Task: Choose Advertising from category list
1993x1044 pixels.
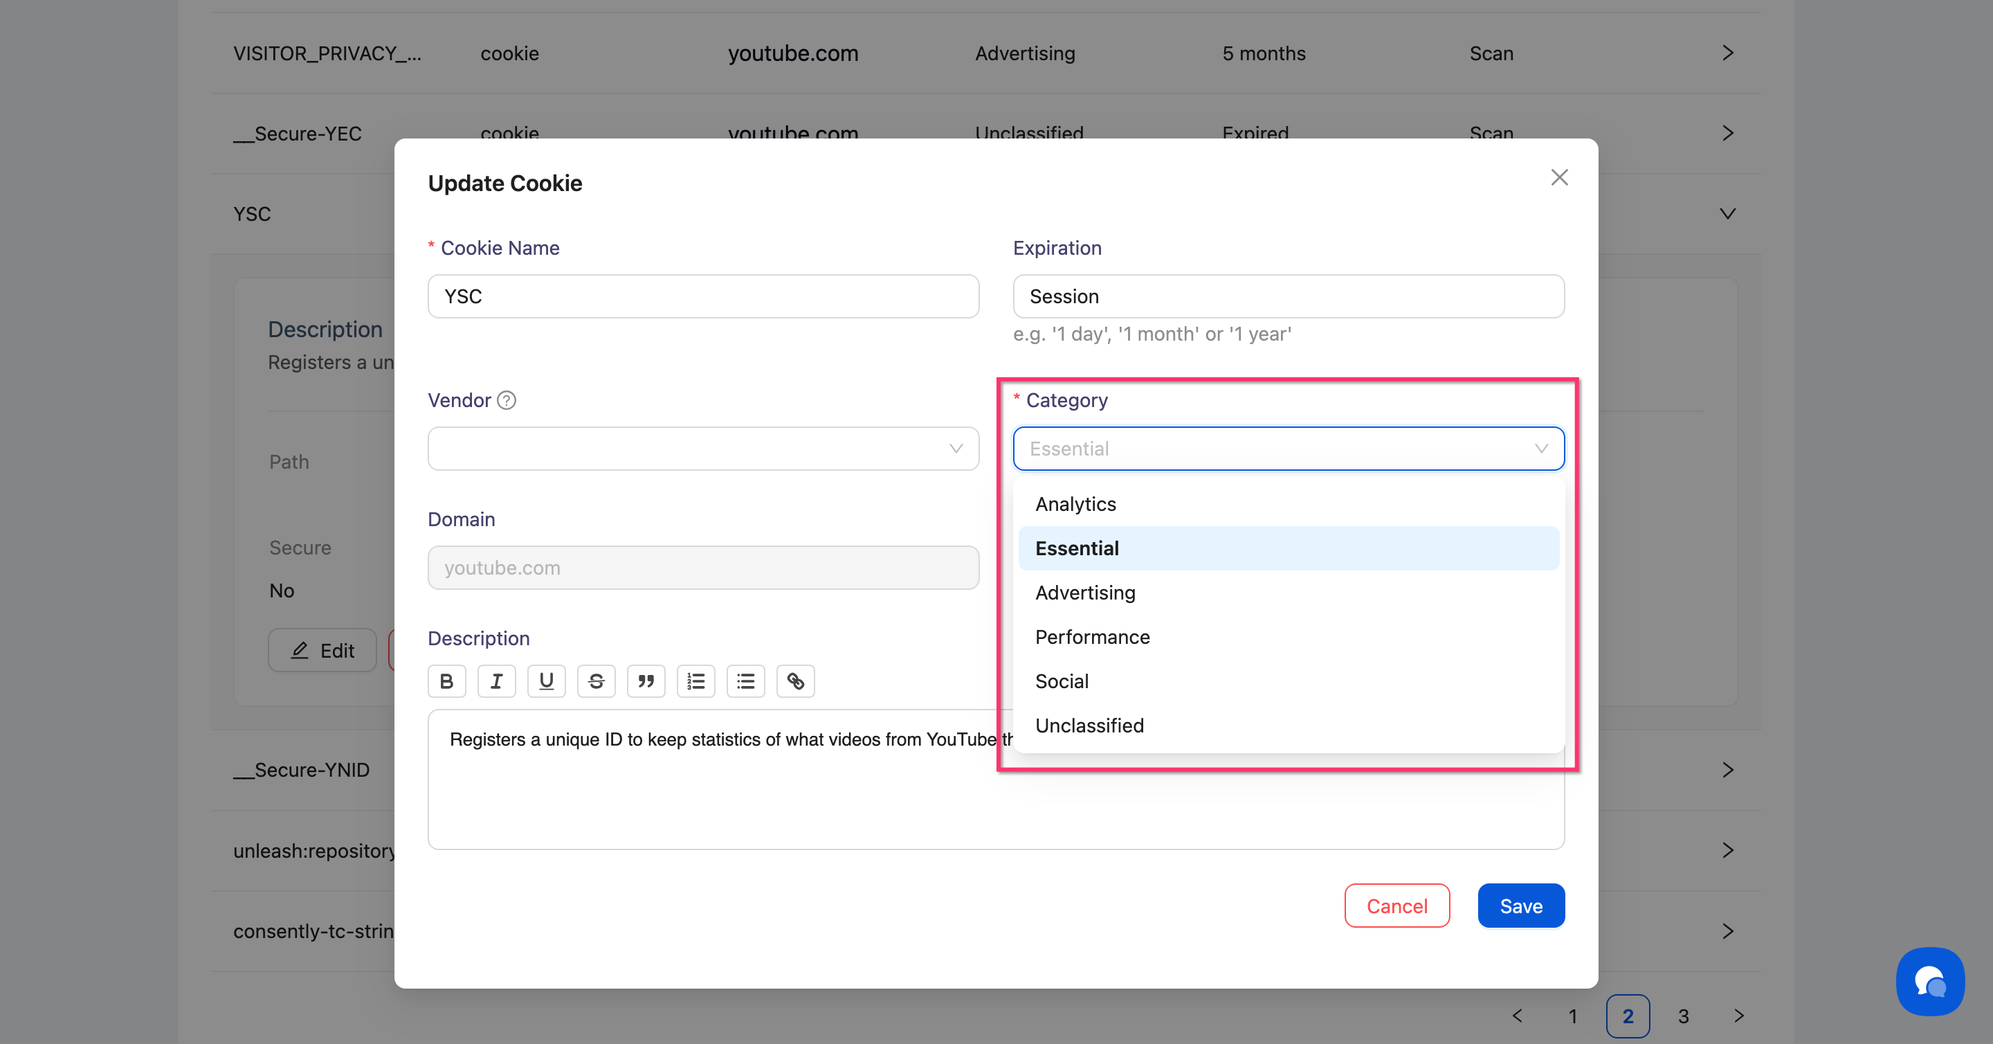Action: click(x=1084, y=593)
